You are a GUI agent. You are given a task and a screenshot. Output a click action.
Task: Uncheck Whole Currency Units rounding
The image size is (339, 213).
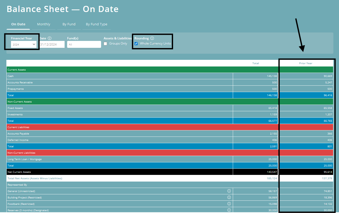coord(136,43)
